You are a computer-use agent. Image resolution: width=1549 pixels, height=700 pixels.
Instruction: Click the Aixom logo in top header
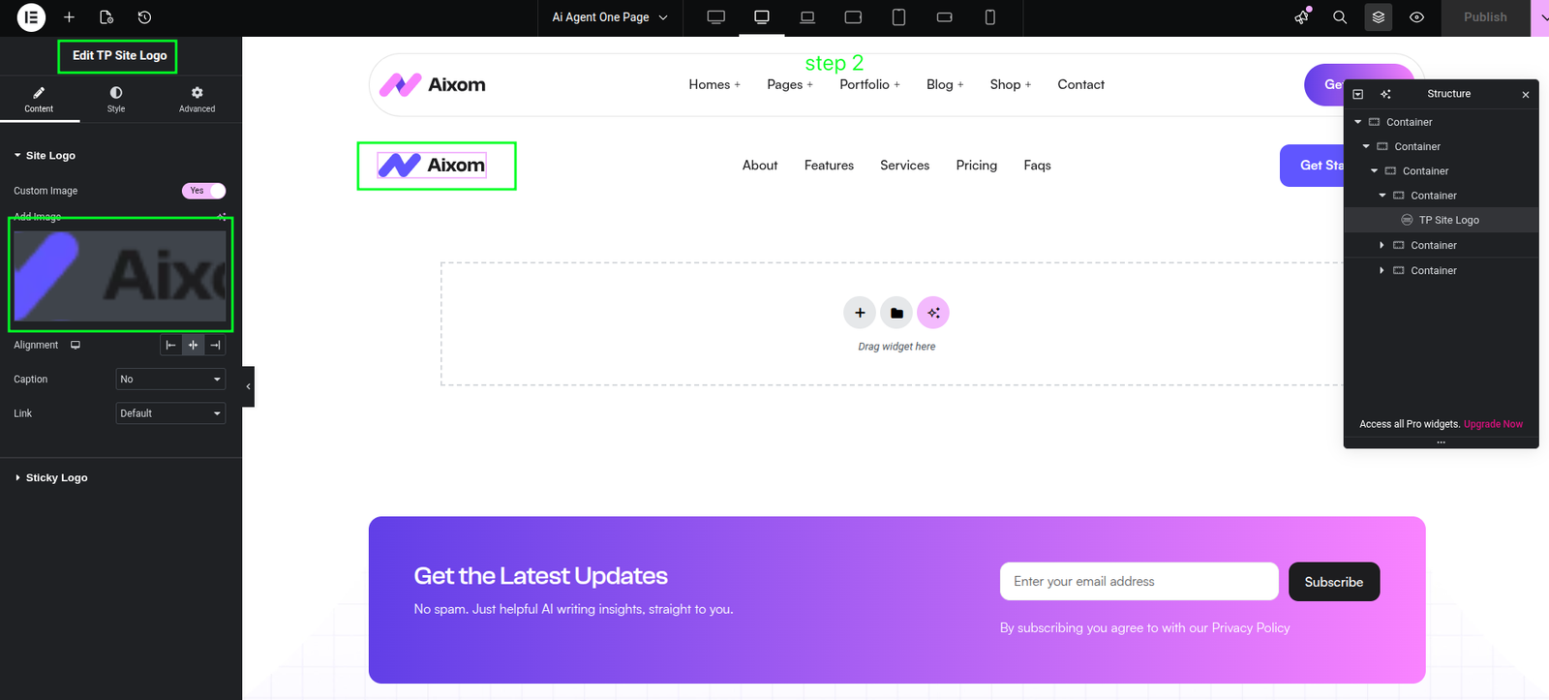(x=433, y=85)
